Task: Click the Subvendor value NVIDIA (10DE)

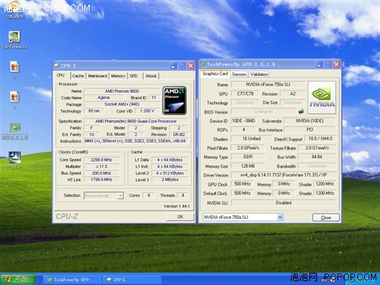Action: 310,121
